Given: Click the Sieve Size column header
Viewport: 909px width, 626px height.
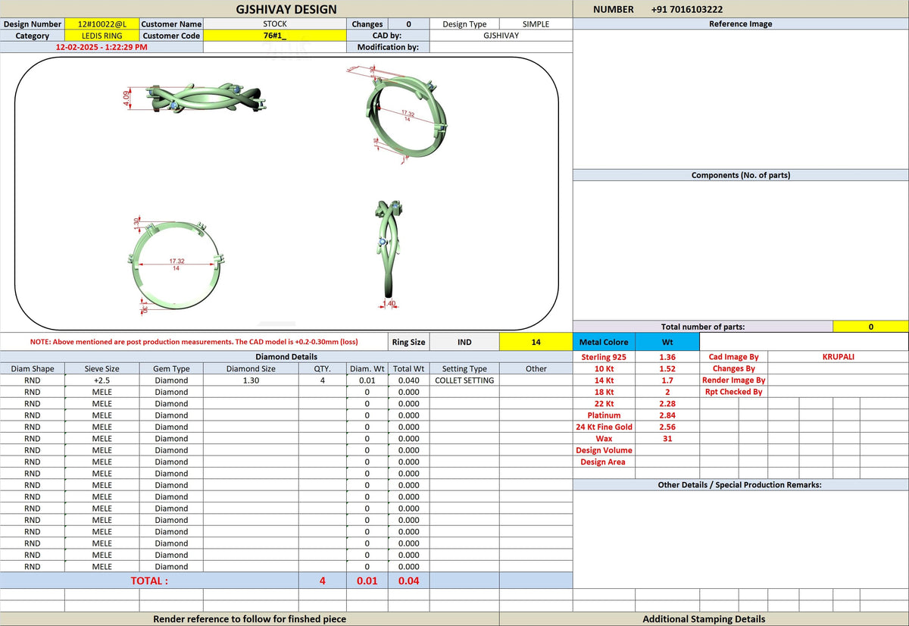Looking at the screenshot, I should coord(102,368).
